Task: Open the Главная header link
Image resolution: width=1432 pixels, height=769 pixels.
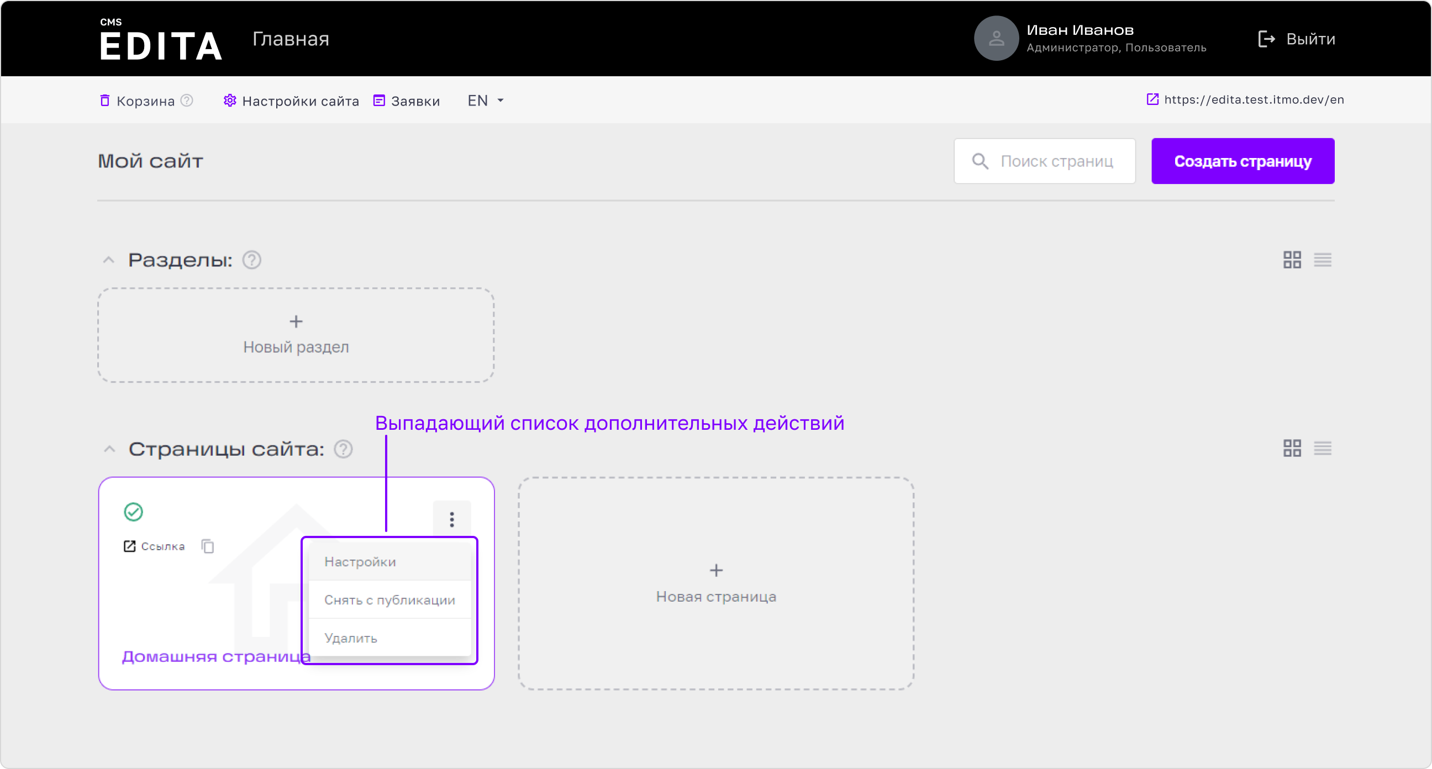Action: [x=291, y=39]
